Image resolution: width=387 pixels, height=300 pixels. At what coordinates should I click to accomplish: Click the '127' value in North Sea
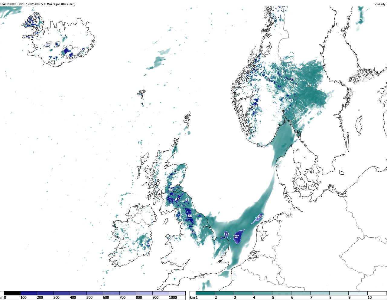pos(236,236)
